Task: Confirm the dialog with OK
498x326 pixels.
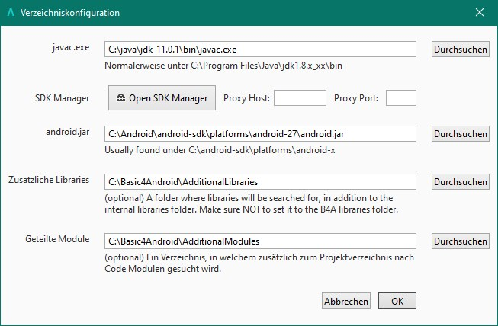Action: [397, 301]
